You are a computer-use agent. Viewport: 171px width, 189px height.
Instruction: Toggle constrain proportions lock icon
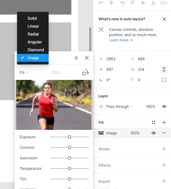point(164,69)
